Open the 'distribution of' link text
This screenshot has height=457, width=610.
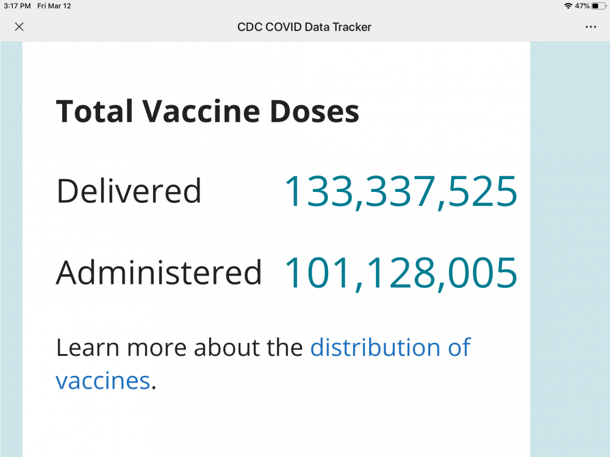pyautogui.click(x=390, y=347)
